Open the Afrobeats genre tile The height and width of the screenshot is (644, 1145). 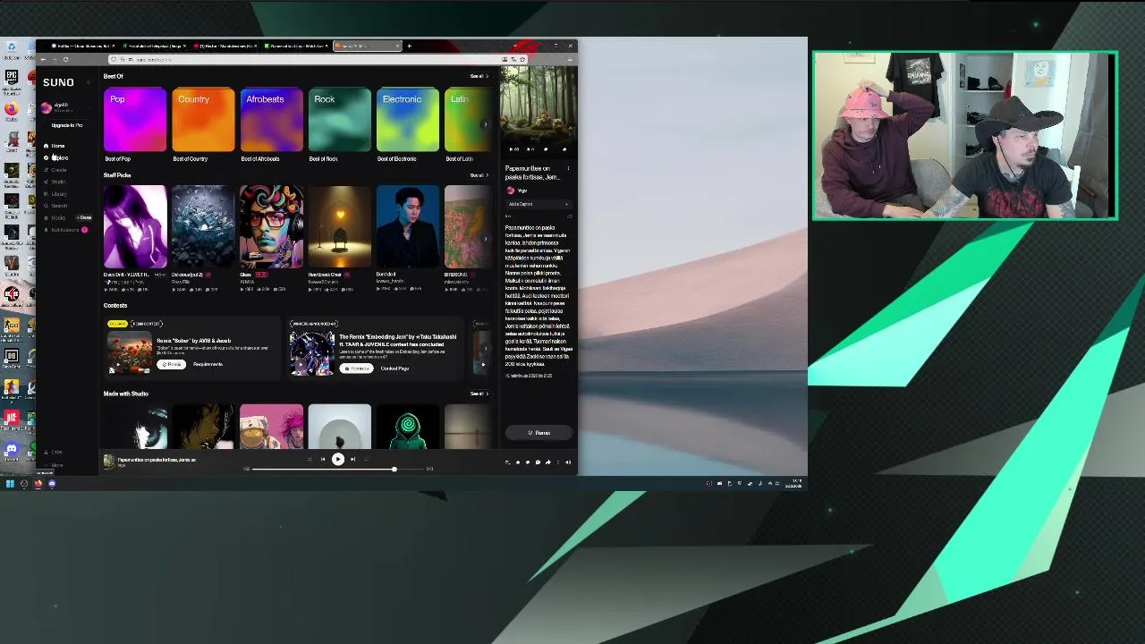(271, 119)
